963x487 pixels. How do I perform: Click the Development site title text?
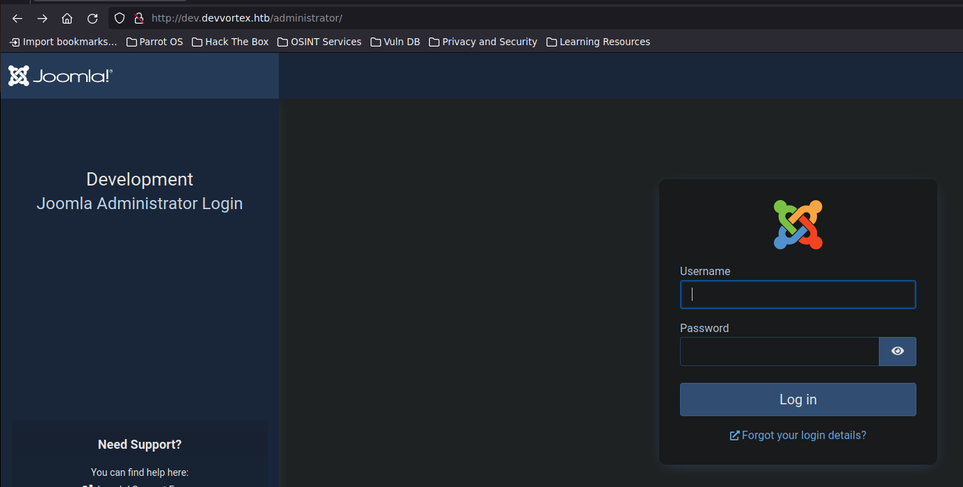coord(140,179)
